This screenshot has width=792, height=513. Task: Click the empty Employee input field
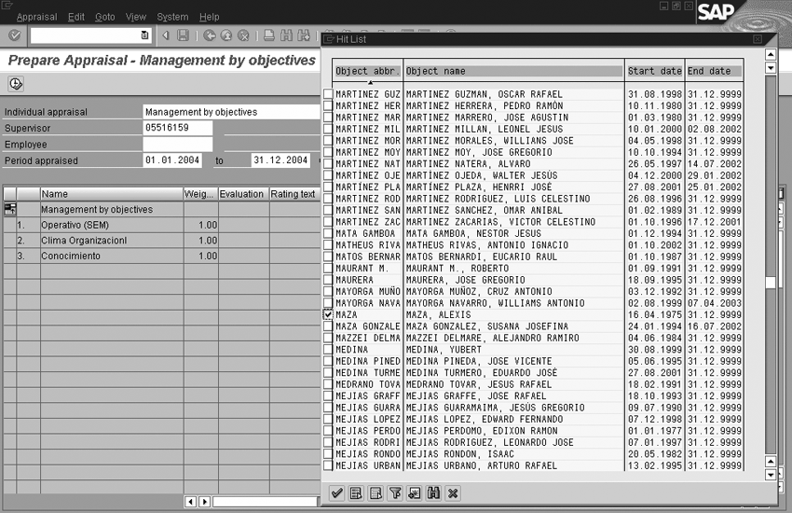pos(177,144)
